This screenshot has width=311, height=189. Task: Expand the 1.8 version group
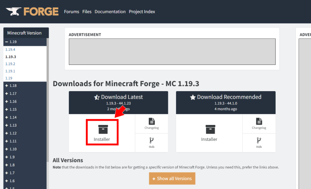click(x=25, y=165)
